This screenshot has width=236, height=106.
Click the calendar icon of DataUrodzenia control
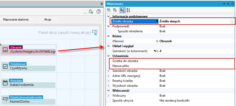coord(5,83)
